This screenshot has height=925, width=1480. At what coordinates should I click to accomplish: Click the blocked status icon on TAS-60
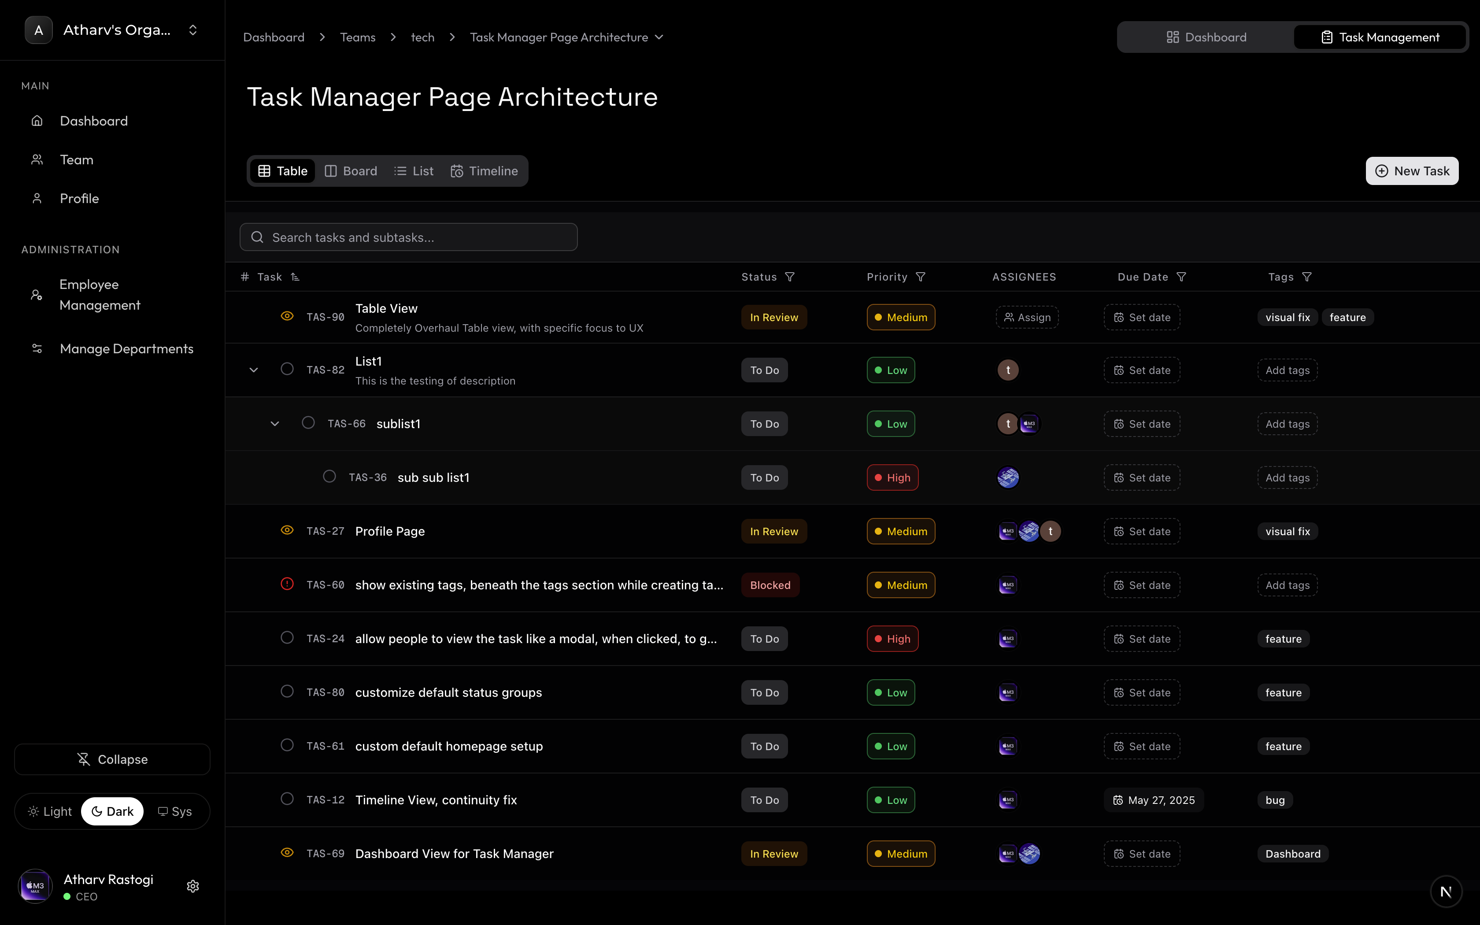coord(287,584)
